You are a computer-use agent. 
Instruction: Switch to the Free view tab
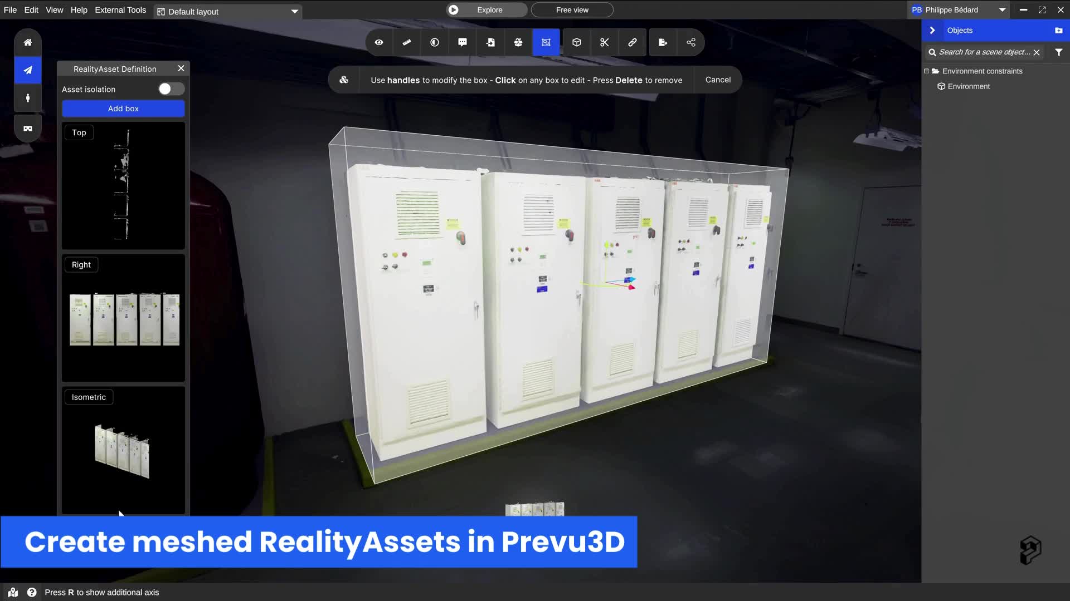pos(572,9)
